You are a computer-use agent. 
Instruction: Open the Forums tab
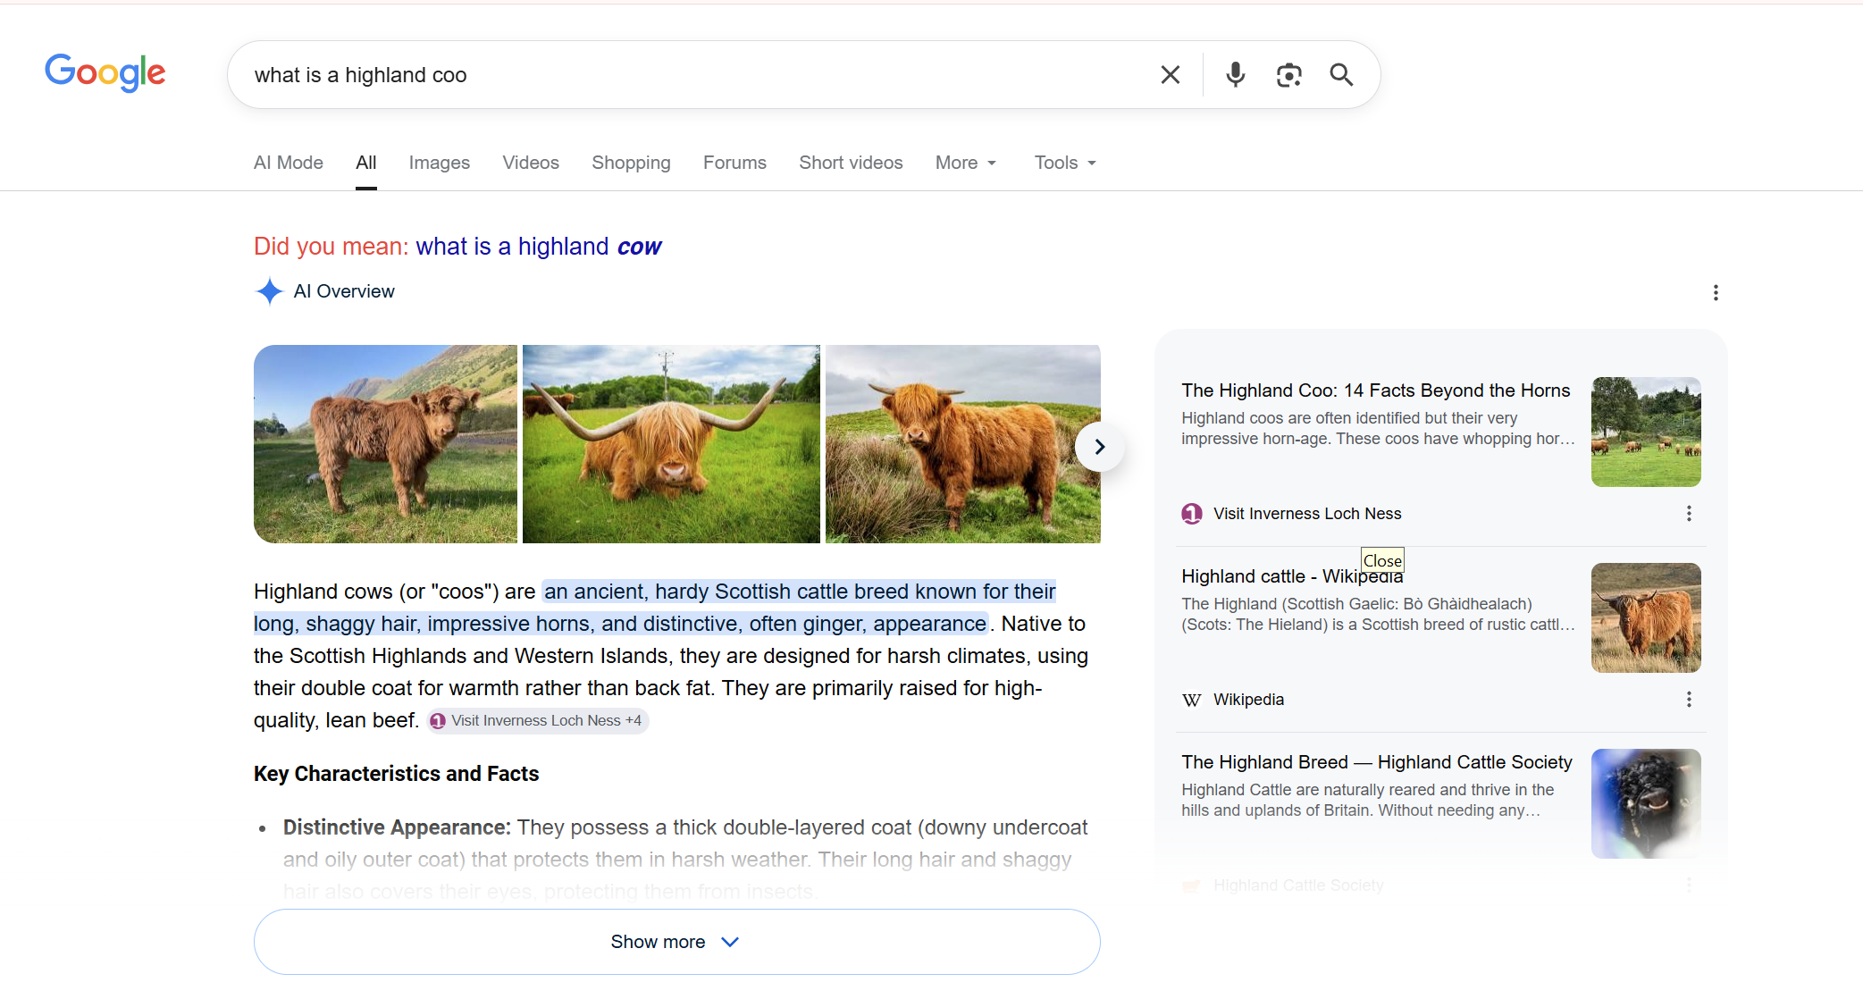(x=734, y=163)
